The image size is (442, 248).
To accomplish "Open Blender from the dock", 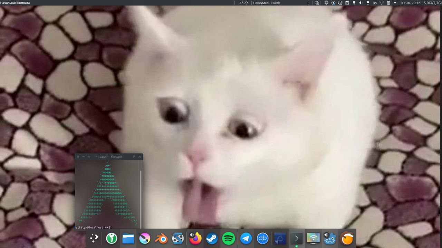I will (x=162, y=238).
